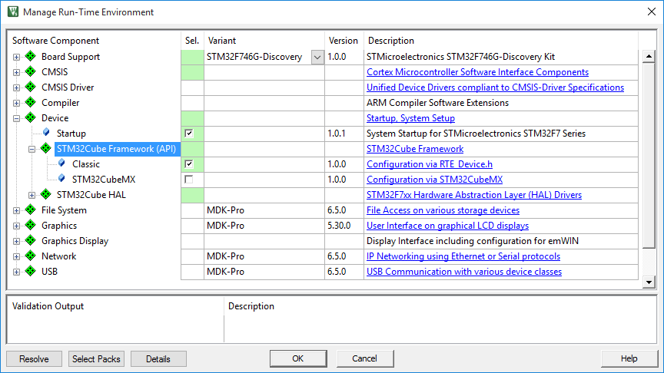Click the vertical scrollbar thumb

[649, 155]
